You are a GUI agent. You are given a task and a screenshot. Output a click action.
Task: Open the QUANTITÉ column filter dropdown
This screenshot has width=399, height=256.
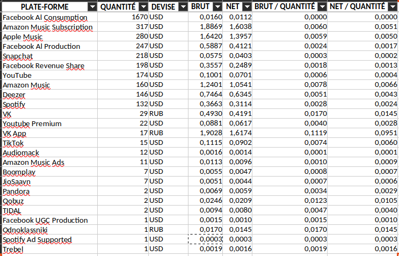pyautogui.click(x=144, y=7)
